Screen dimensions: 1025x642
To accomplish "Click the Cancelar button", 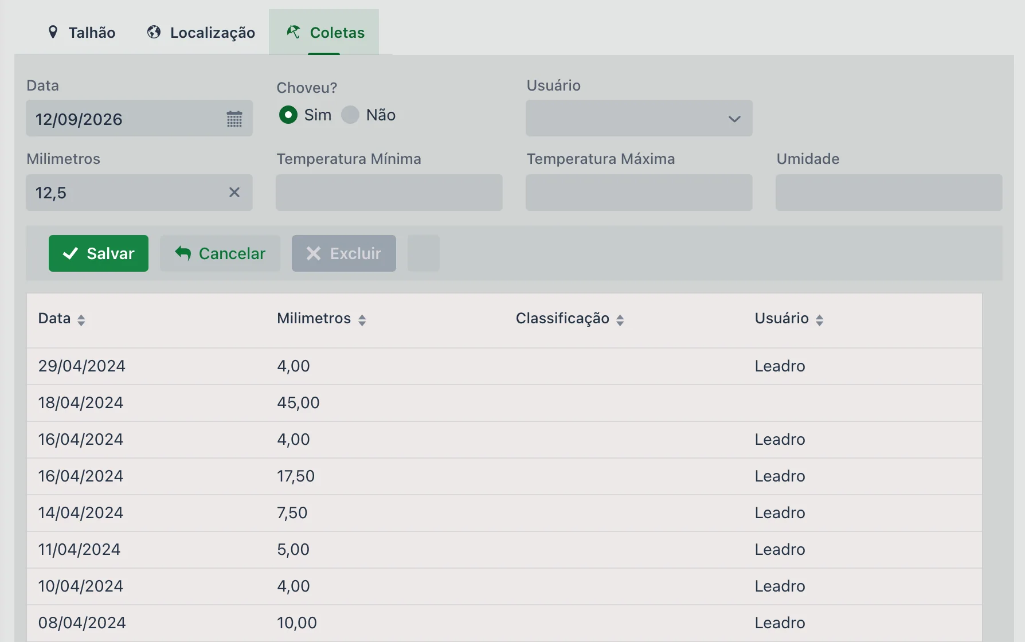I will [220, 253].
